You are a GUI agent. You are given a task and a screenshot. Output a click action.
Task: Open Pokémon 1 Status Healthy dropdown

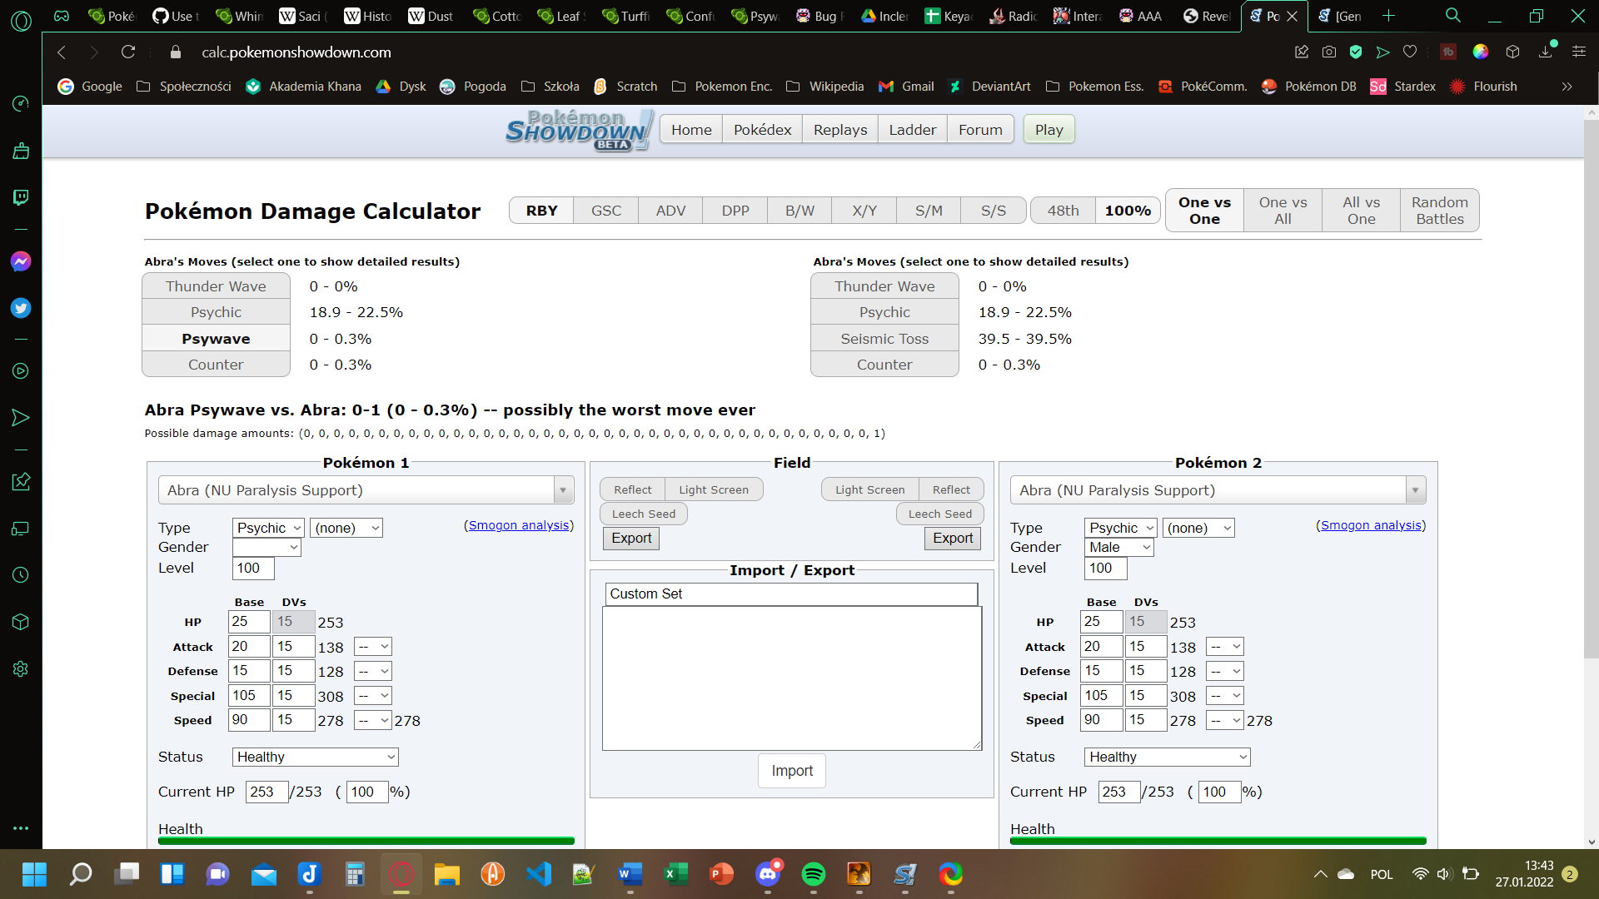pyautogui.click(x=316, y=757)
